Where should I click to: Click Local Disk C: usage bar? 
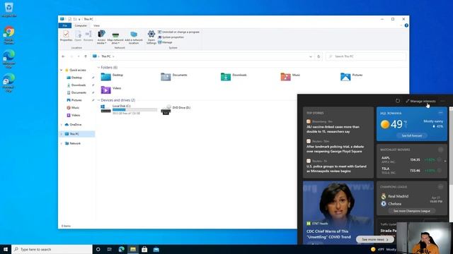click(134, 110)
